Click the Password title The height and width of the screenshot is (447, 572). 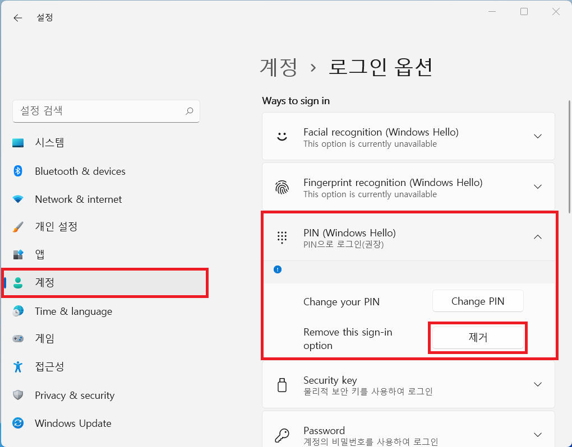click(x=324, y=430)
